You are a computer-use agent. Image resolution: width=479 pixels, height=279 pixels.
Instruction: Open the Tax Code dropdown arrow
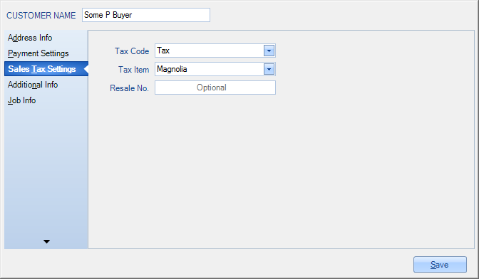269,51
